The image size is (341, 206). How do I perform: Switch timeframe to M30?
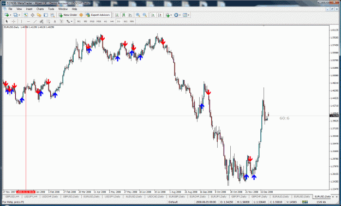pyautogui.click(x=99, y=21)
